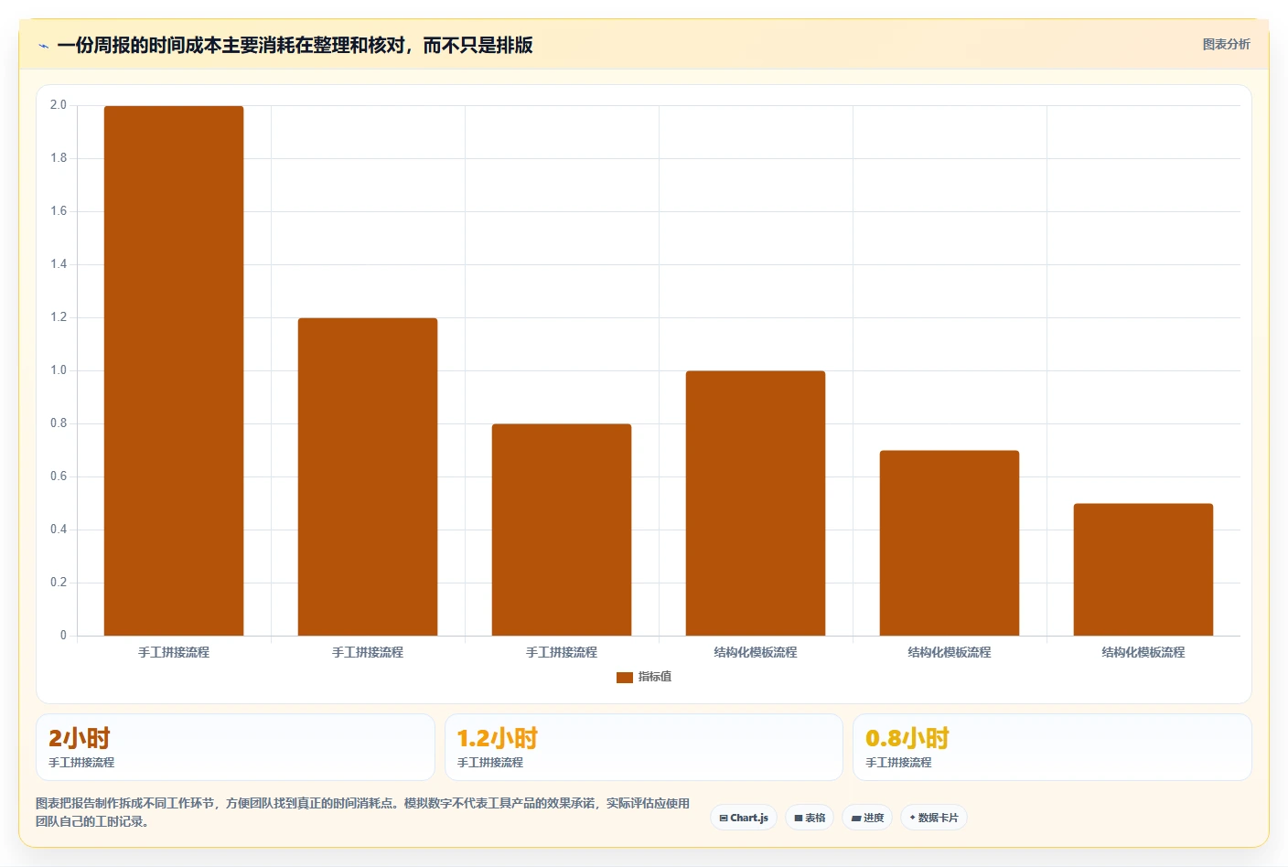Click the x-axis label under the 1.0 bar
The width and height of the screenshot is (1288, 867).
(756, 652)
